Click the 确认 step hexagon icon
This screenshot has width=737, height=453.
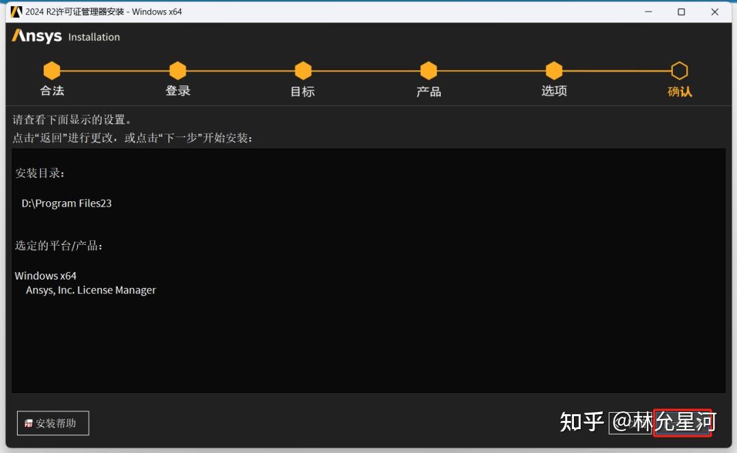680,70
